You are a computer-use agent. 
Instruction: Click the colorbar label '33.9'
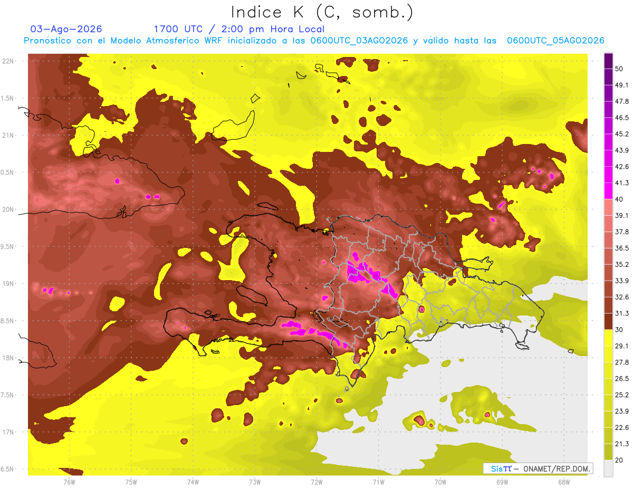(622, 281)
